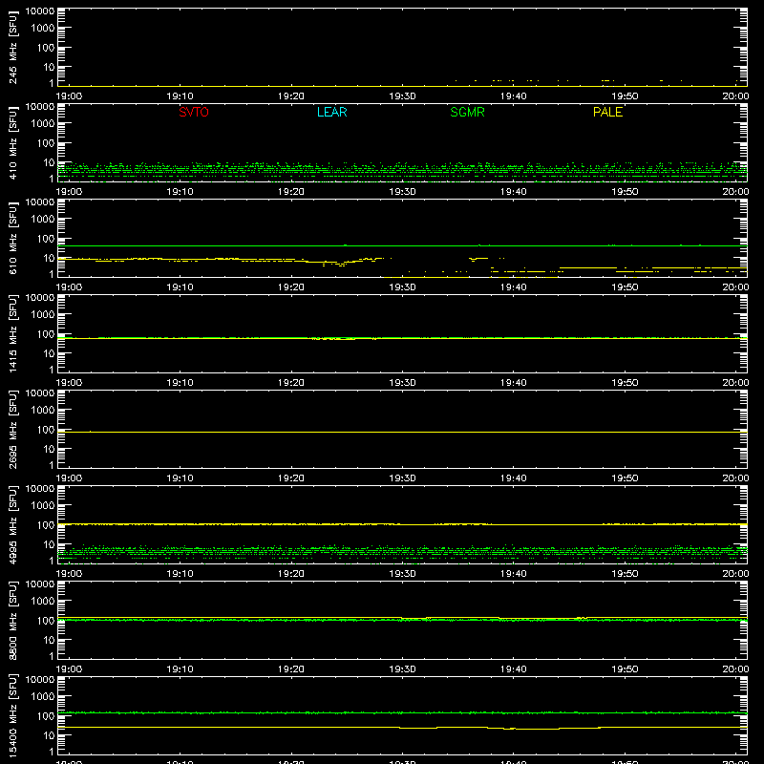
Task: Click the green SGMR station label
Action: [467, 112]
